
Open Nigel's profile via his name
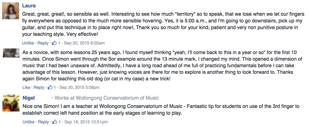coord(29,98)
